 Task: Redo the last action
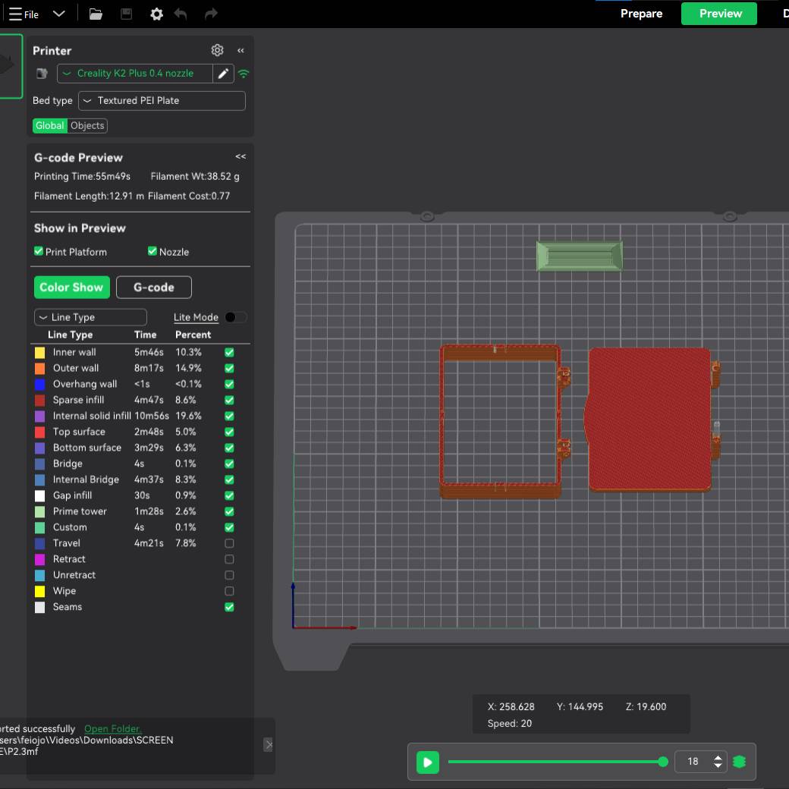click(210, 13)
